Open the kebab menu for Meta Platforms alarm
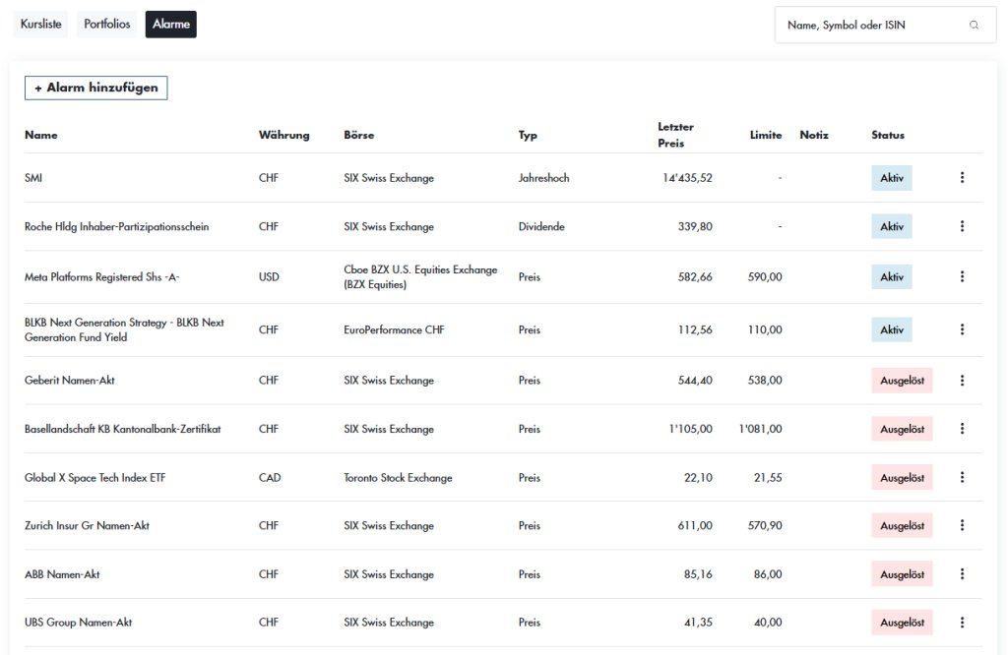Screen dimensions: 1008x655 coord(962,276)
